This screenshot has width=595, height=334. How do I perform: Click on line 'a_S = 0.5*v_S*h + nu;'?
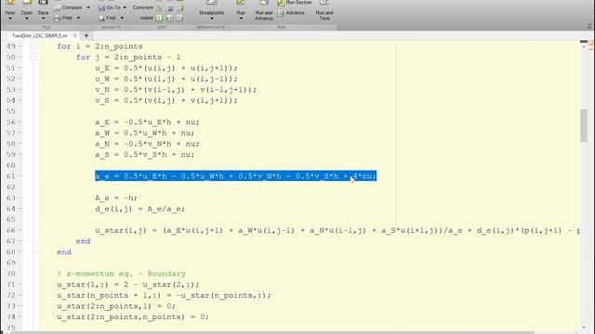[145, 155]
